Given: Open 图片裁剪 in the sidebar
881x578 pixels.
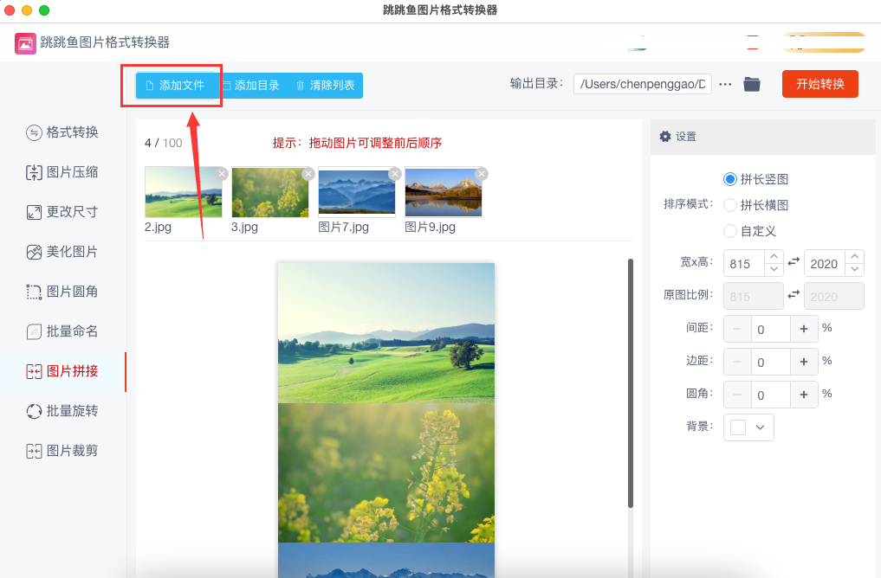Looking at the screenshot, I should tap(62, 451).
